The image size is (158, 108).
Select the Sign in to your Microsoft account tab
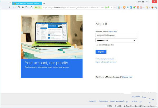[x=27, y=3]
